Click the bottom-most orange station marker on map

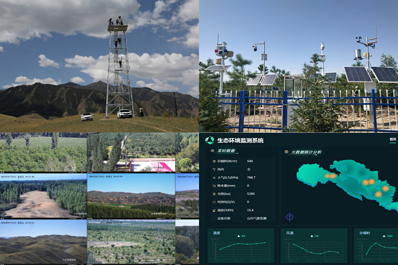378,195
